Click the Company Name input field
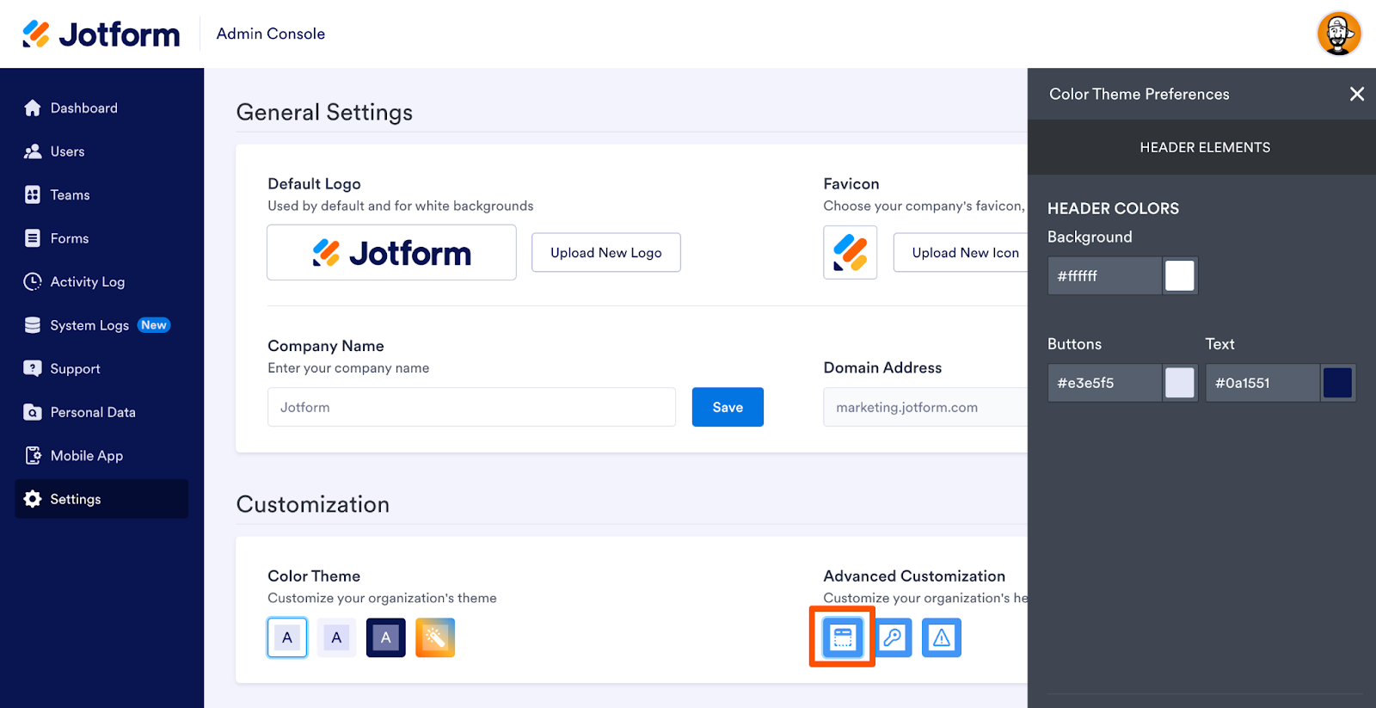This screenshot has width=1376, height=708. [x=471, y=407]
